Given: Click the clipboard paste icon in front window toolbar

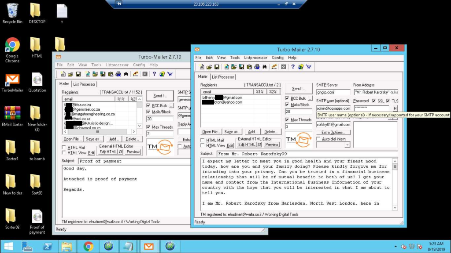Looking at the screenshot, I should click(249, 67).
